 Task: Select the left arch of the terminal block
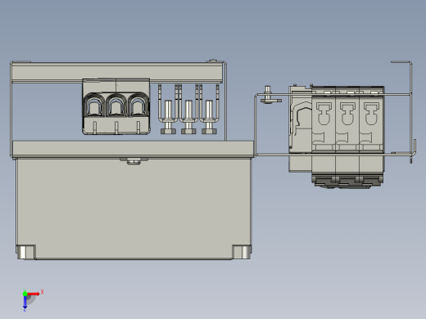tap(93, 106)
